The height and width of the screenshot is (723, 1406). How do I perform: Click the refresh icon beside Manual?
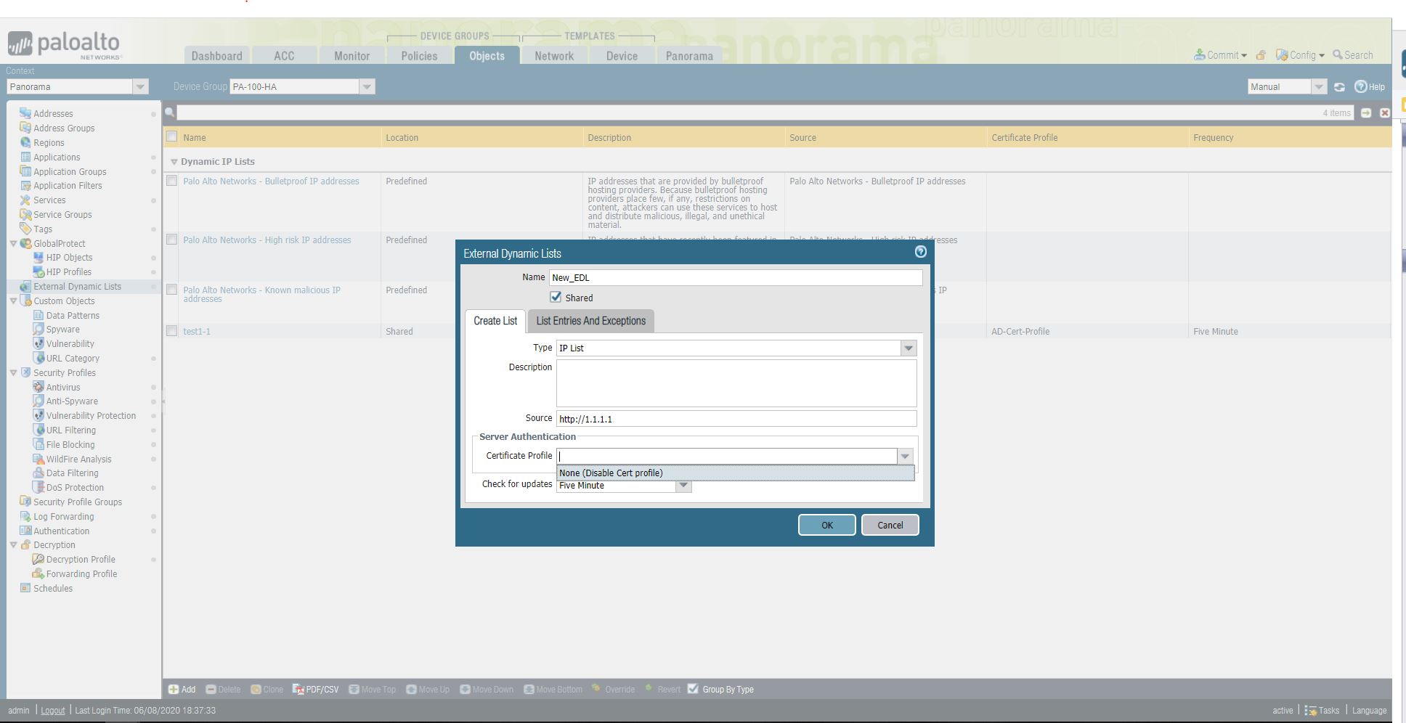[x=1339, y=87]
